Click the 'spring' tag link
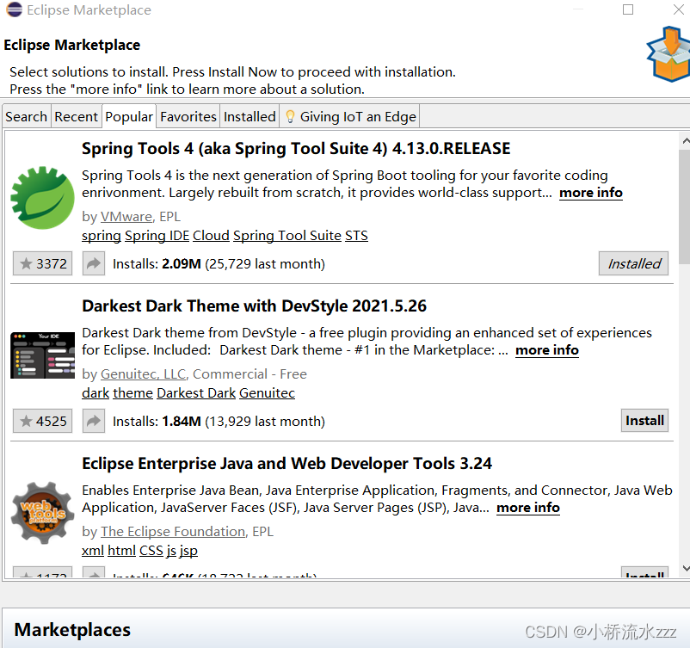This screenshot has height=648, width=690. coord(102,236)
